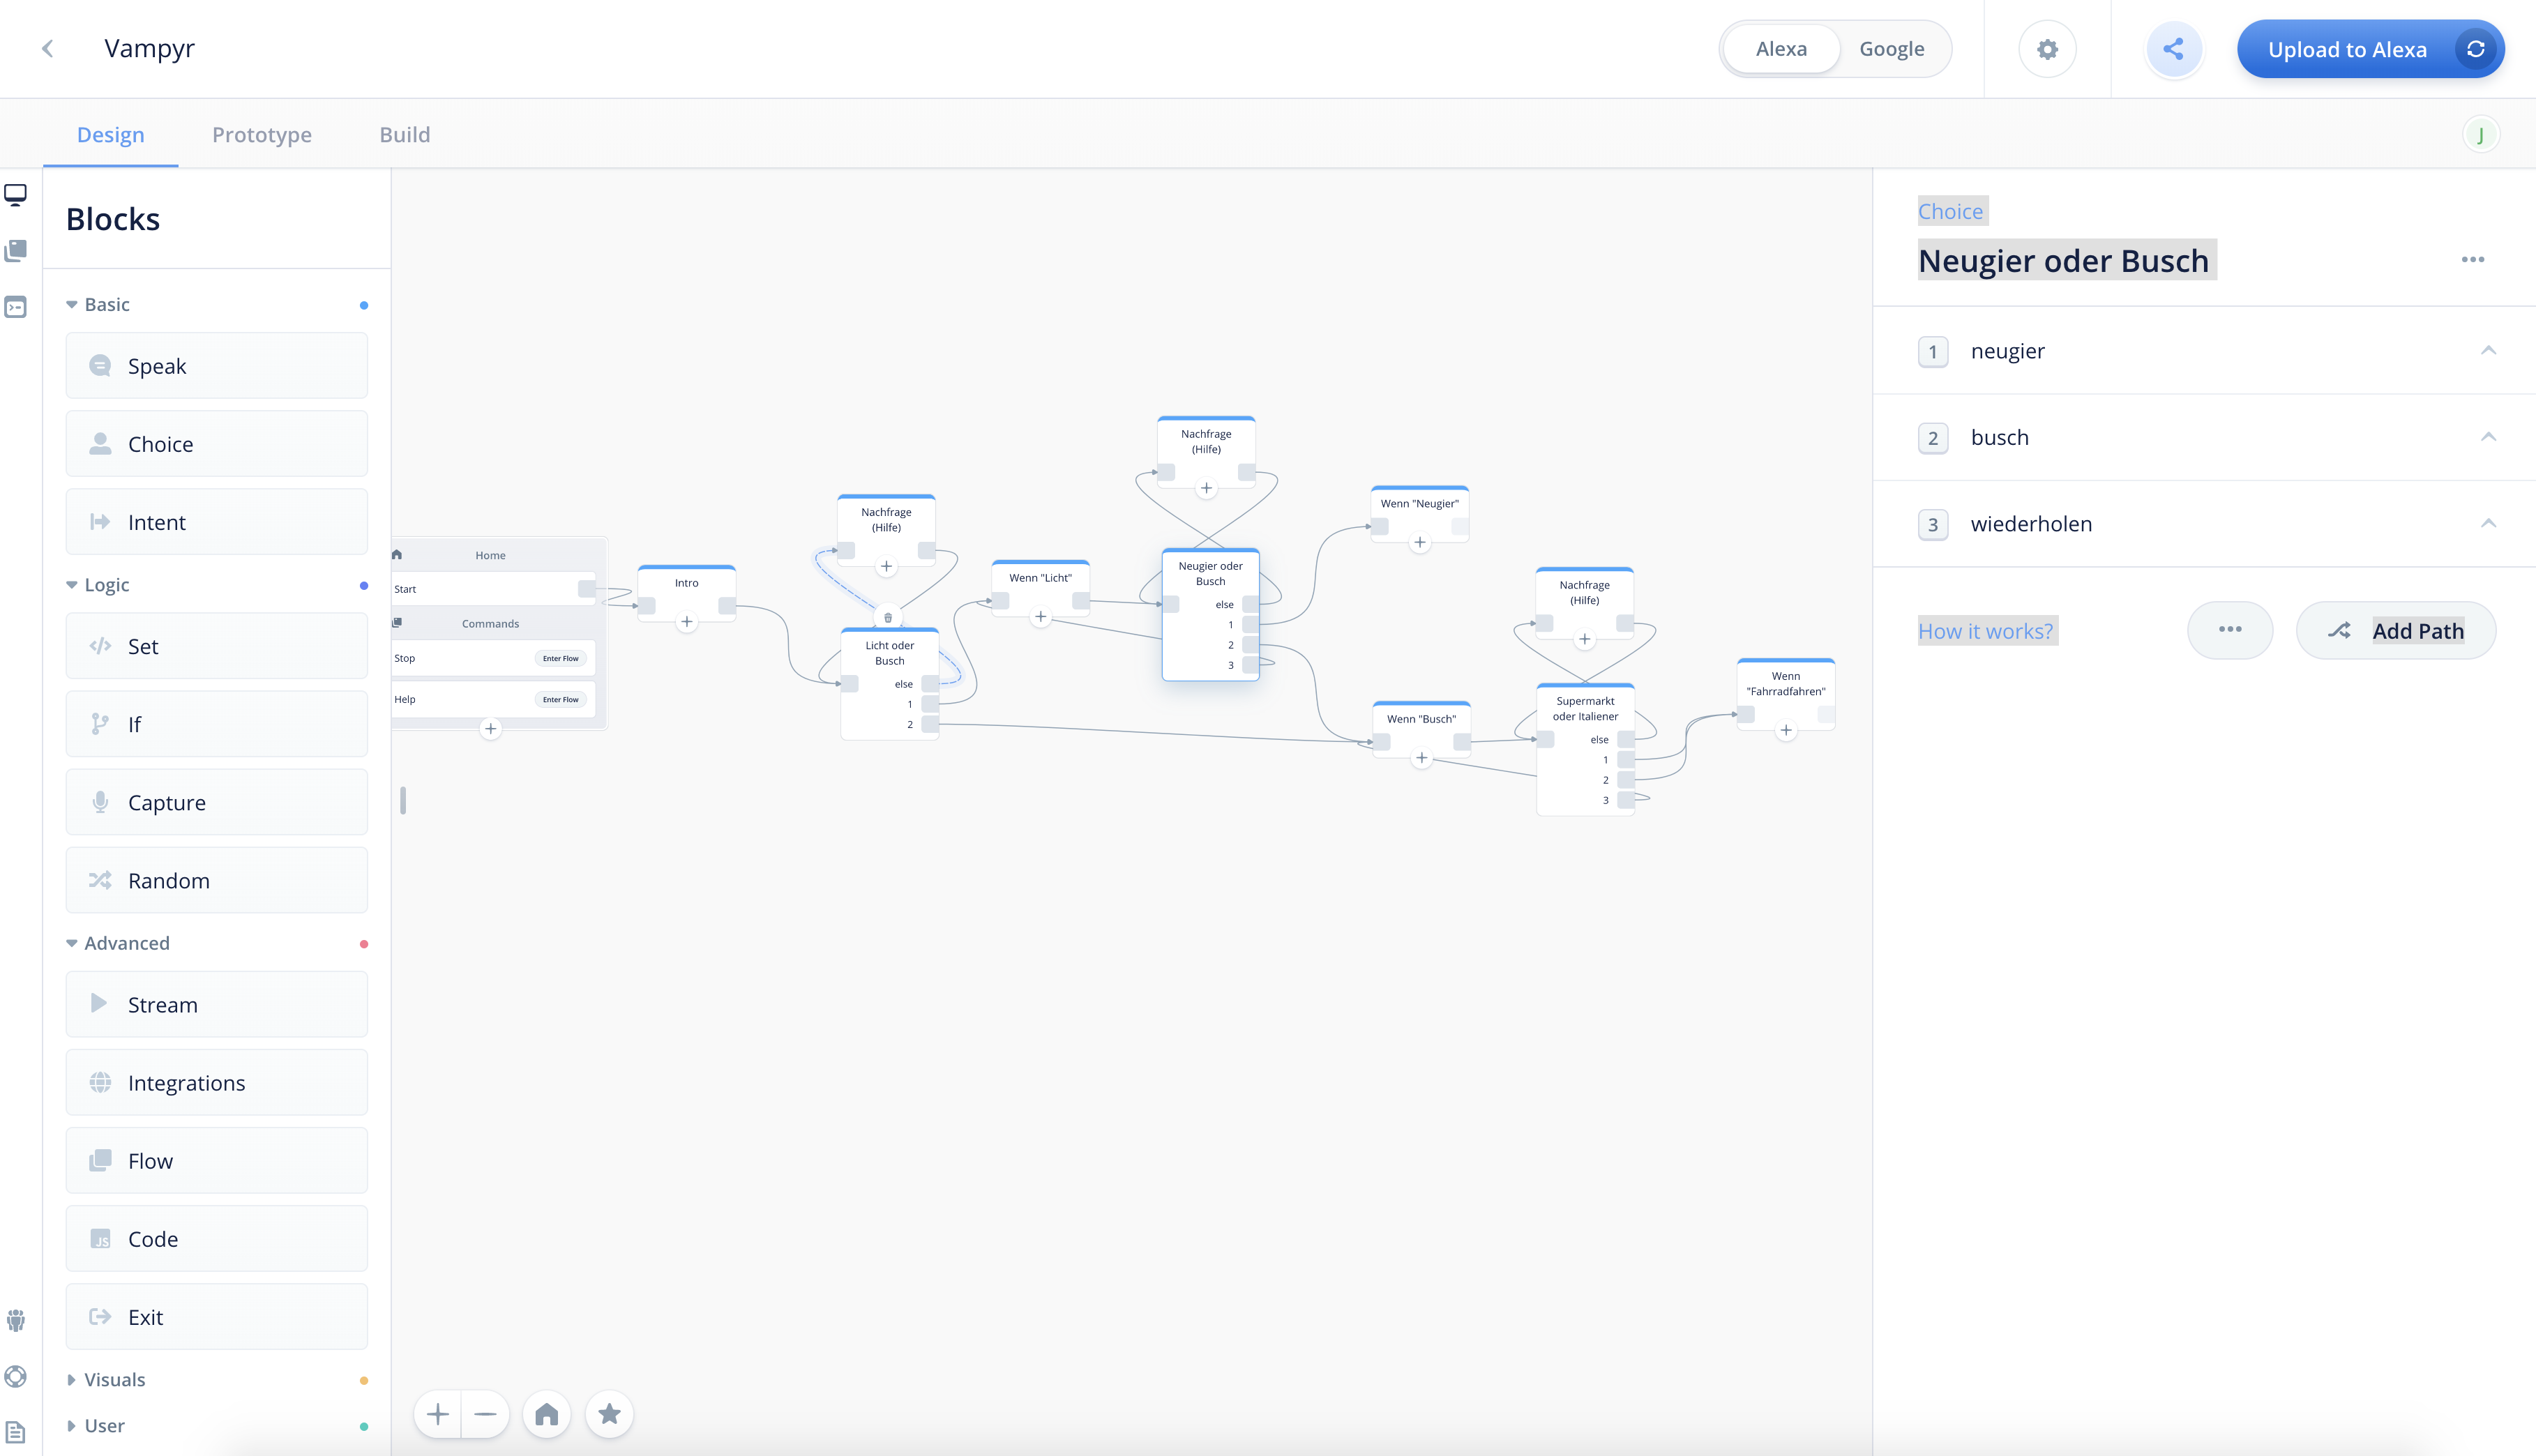This screenshot has height=1456, width=2536.
Task: Zoom out with the canvas minus button
Action: pyautogui.click(x=486, y=1414)
